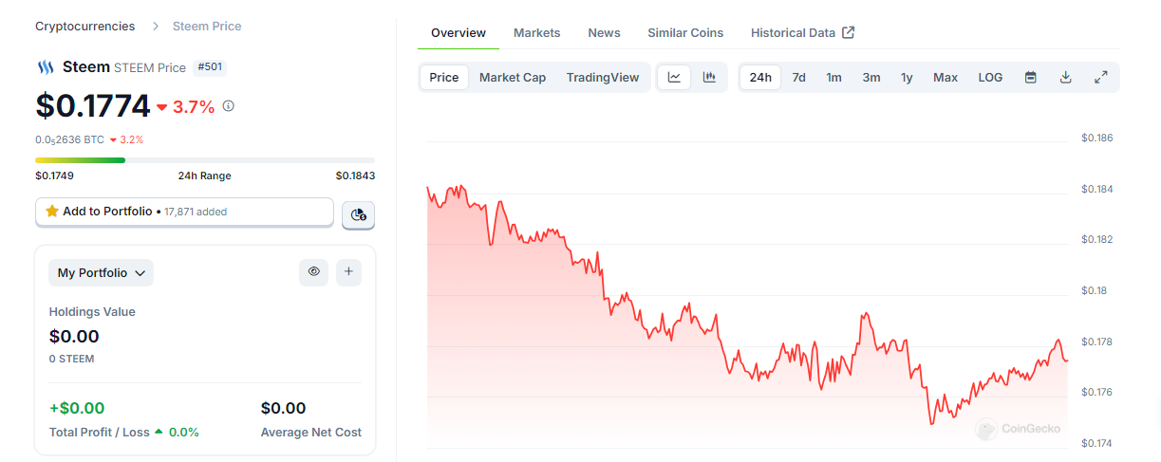Toggle LOG scale on chart
The width and height of the screenshot is (1161, 462).
[x=990, y=78]
